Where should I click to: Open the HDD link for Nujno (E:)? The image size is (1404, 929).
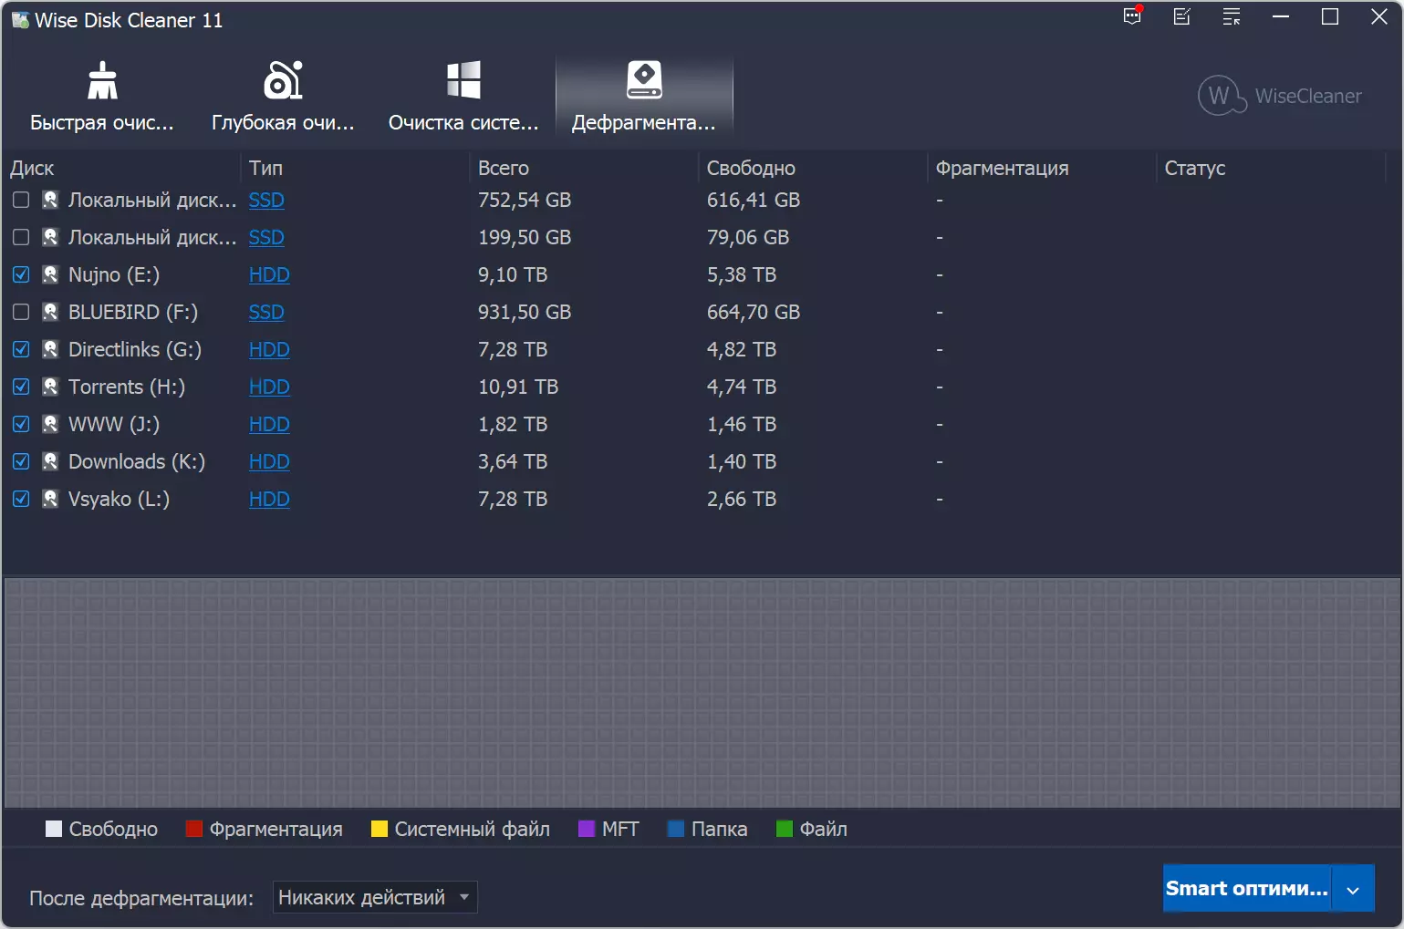tap(269, 274)
